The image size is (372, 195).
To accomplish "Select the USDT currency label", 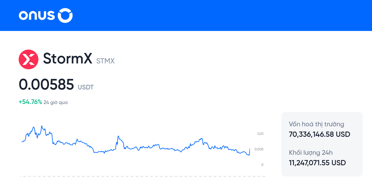I will 85,87.
